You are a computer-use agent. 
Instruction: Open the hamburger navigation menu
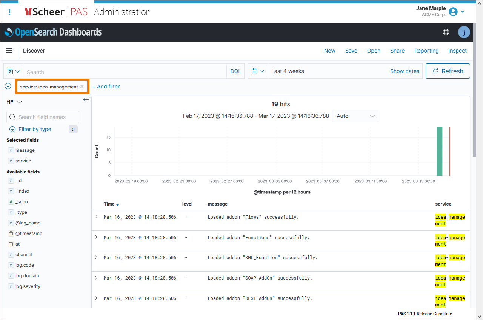point(9,51)
